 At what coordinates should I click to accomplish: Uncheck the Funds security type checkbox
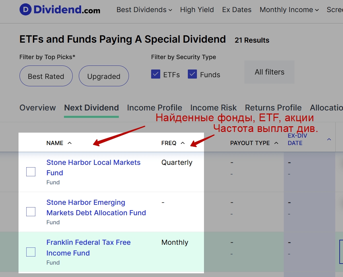pos(192,74)
